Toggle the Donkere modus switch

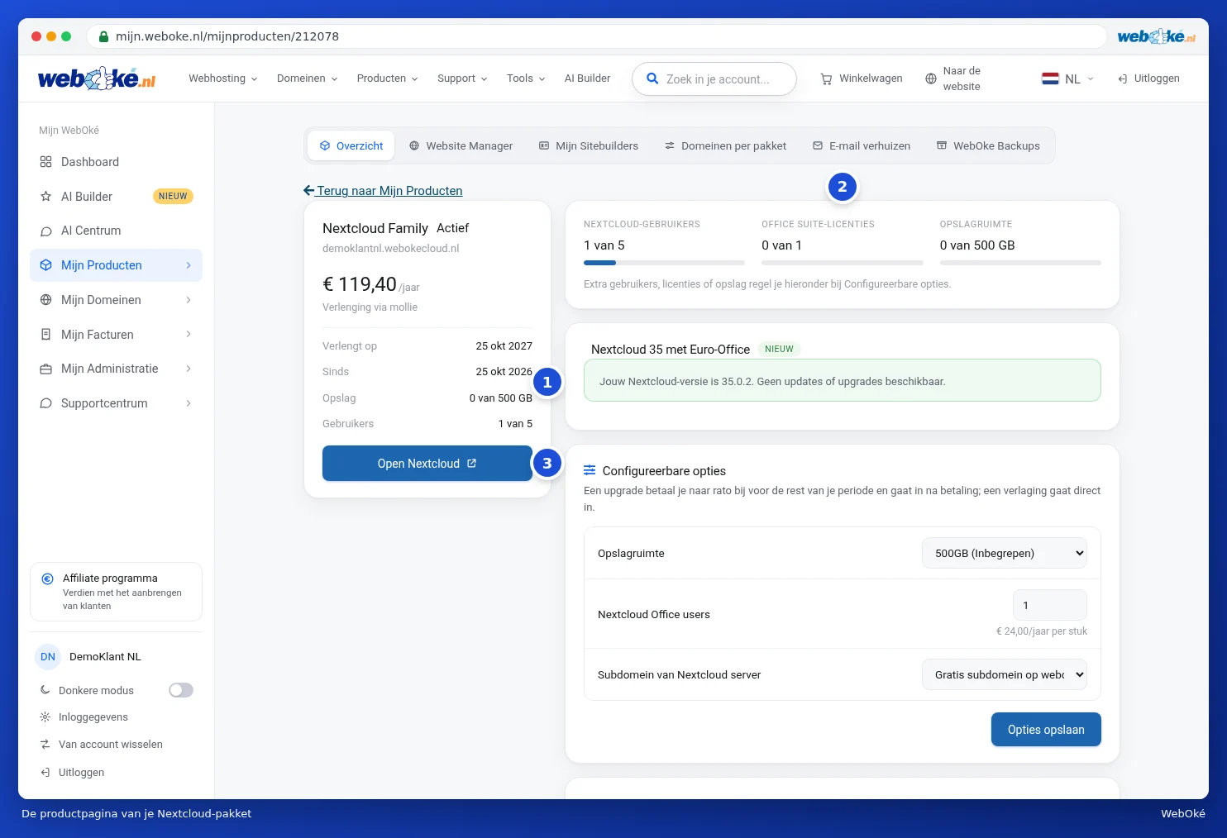(x=181, y=690)
